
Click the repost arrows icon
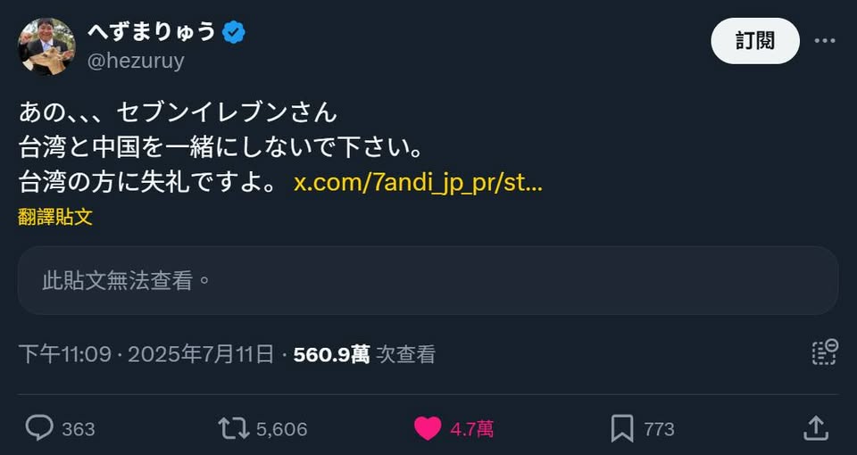(x=234, y=428)
